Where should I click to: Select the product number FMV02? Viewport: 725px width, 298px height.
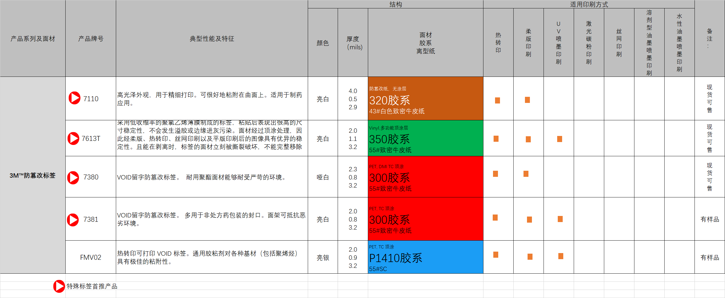tap(91, 257)
